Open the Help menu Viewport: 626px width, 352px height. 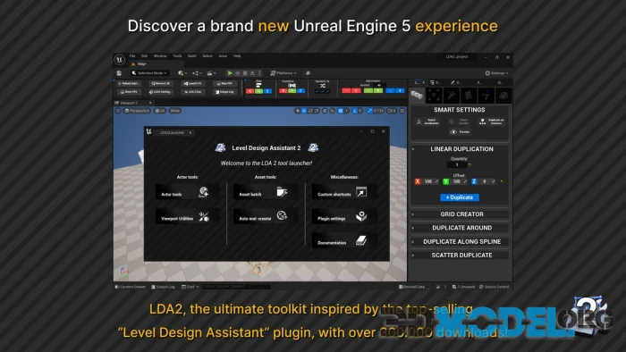tap(237, 56)
